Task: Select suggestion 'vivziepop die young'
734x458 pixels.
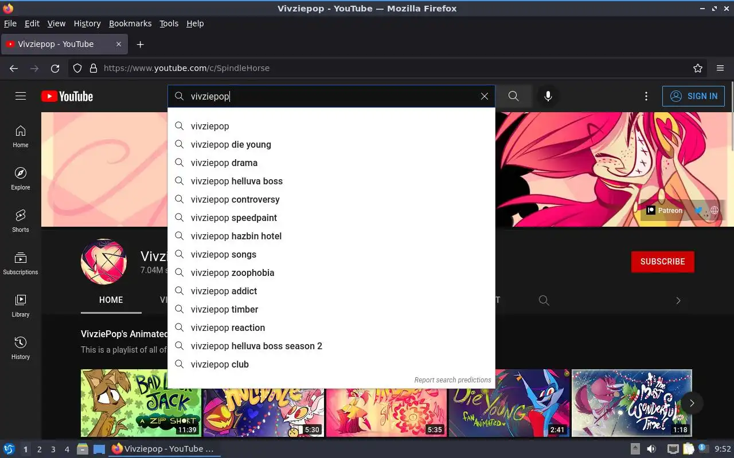Action: [x=331, y=144]
